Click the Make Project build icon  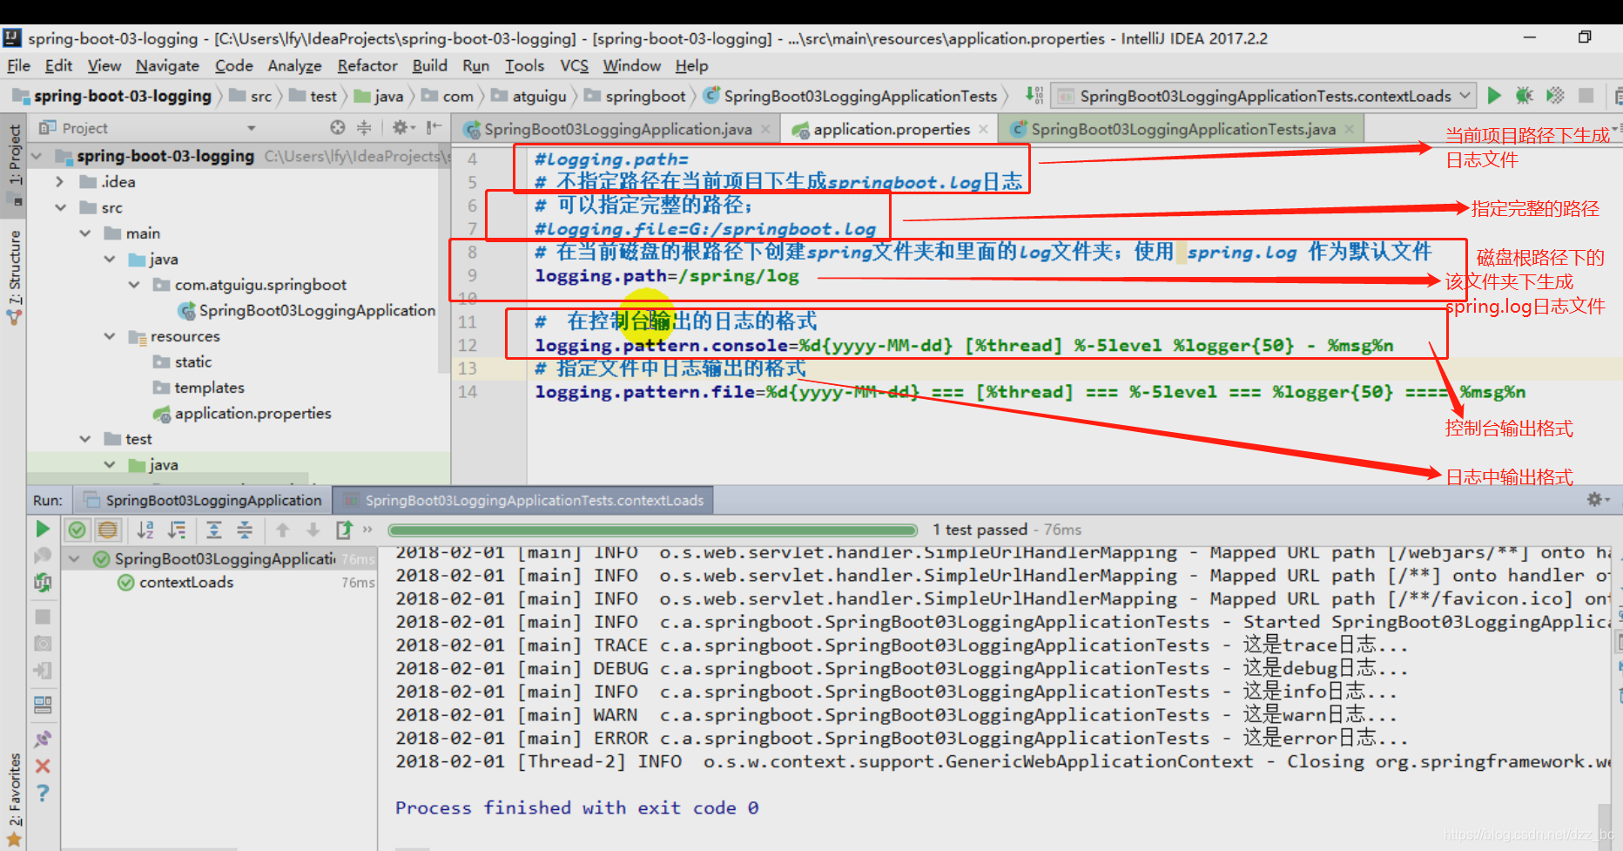click(1034, 96)
